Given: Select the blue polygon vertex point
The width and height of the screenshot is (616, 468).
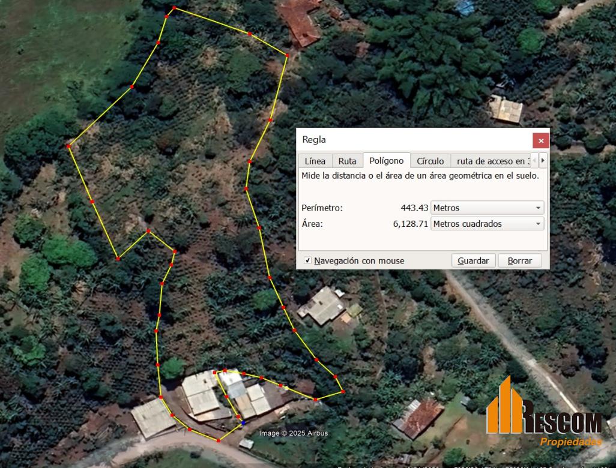Looking at the screenshot, I should point(243,423).
